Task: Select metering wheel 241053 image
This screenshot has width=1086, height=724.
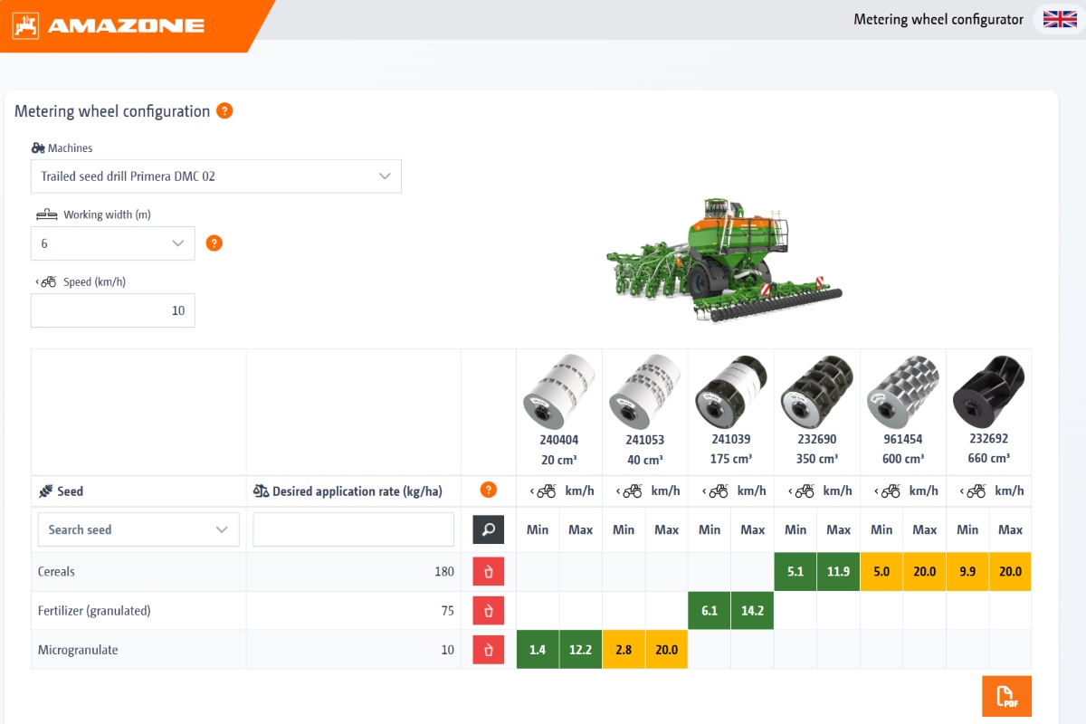Action: click(x=644, y=392)
